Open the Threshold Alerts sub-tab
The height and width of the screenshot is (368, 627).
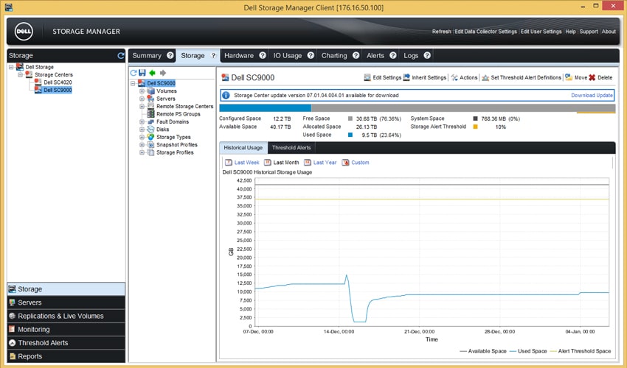click(291, 148)
